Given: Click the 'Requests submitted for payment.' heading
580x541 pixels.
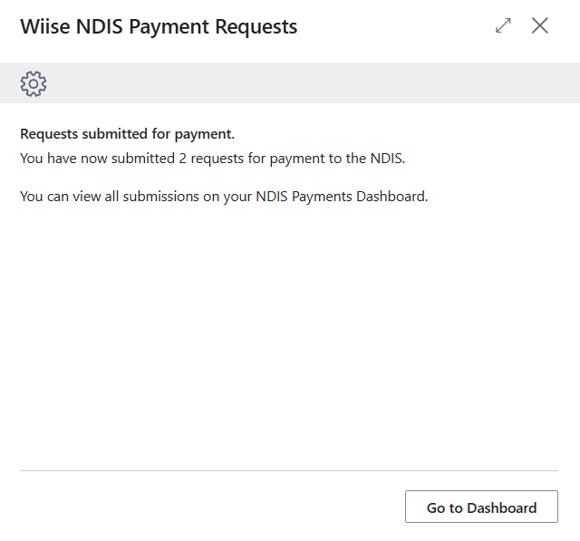Looking at the screenshot, I should tap(127, 134).
